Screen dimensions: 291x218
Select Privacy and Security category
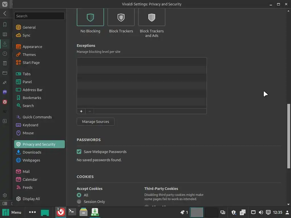coord(39,144)
